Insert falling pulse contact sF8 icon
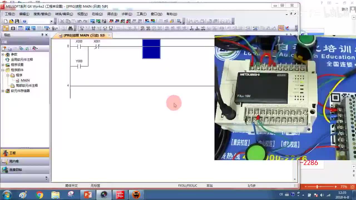The image size is (356, 200). tap(148, 28)
